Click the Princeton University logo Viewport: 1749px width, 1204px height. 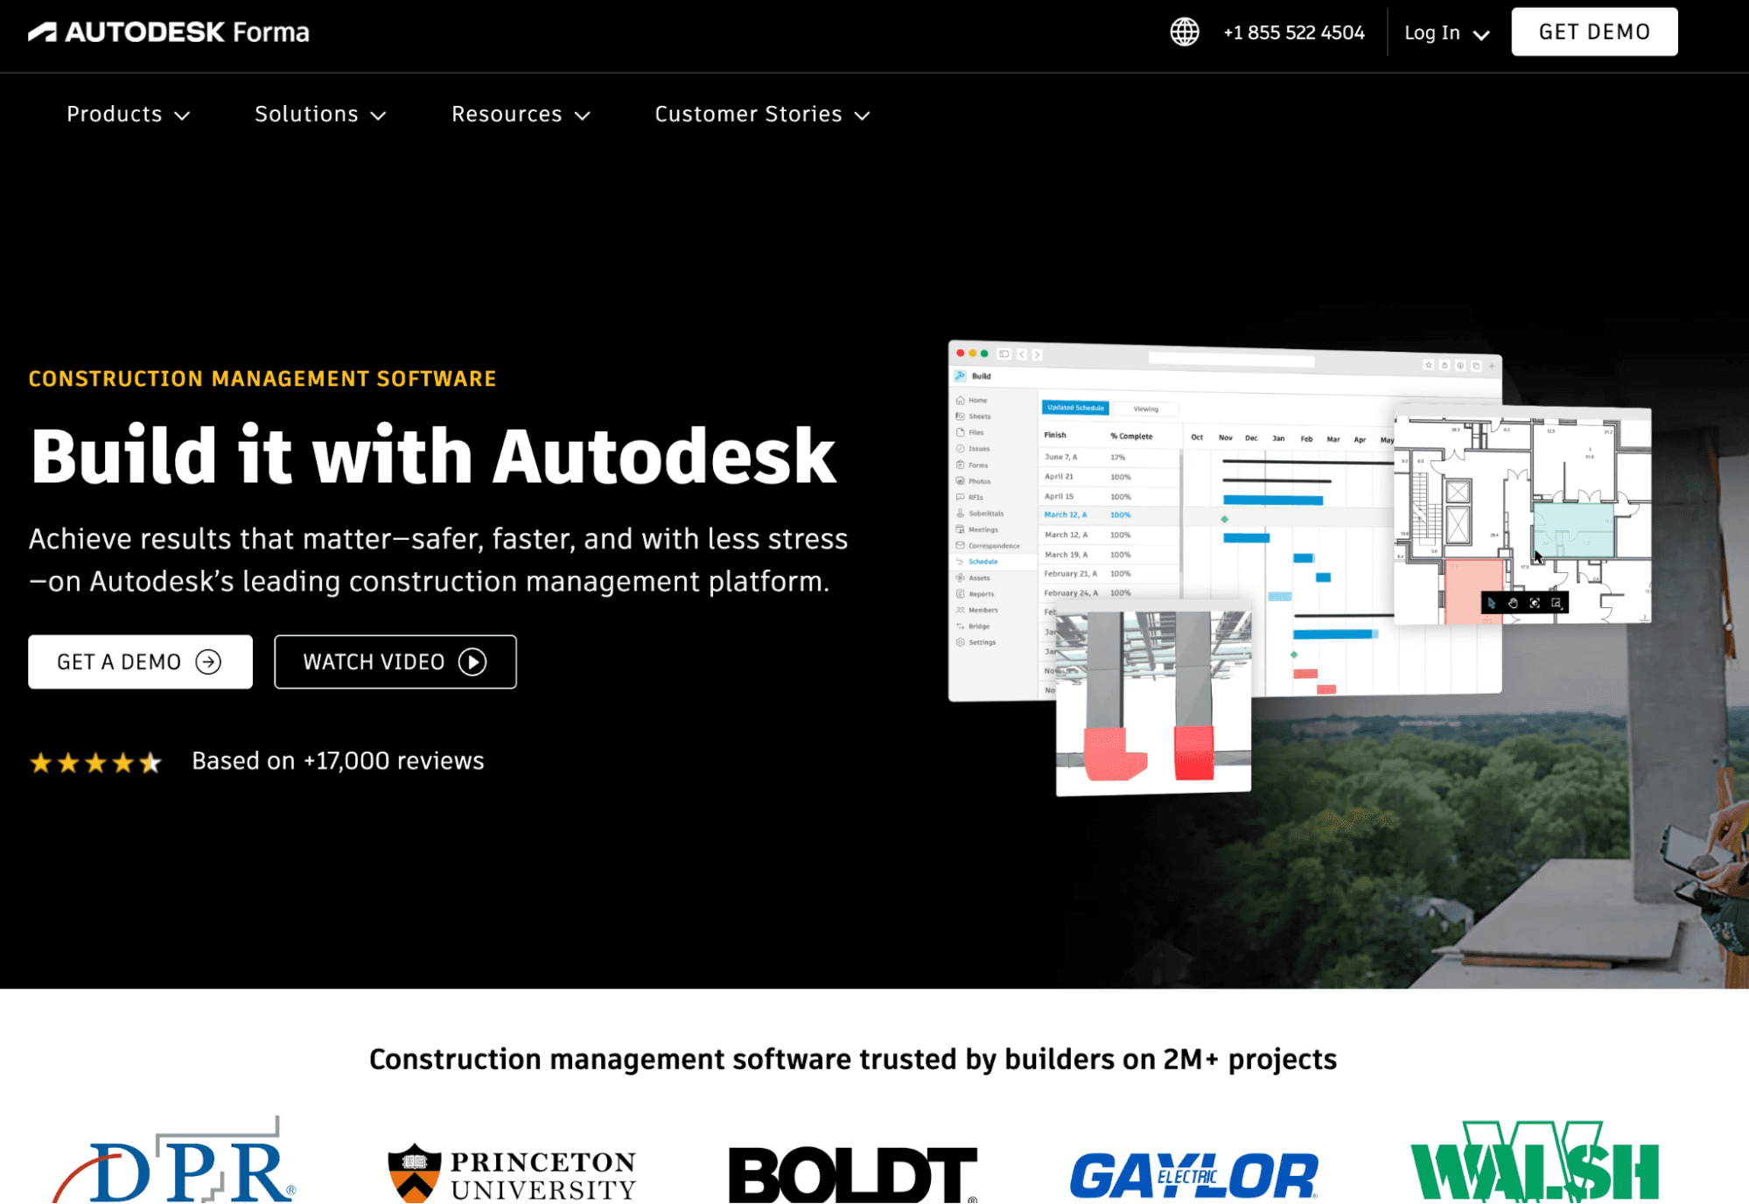pyautogui.click(x=512, y=1173)
